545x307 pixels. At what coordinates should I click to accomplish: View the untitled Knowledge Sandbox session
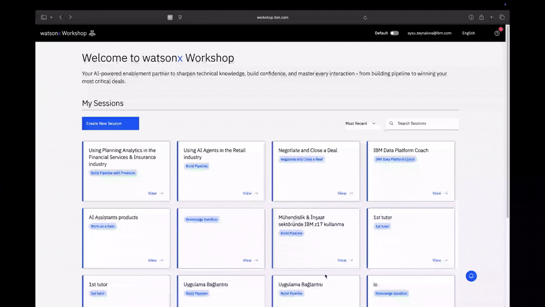click(x=250, y=261)
